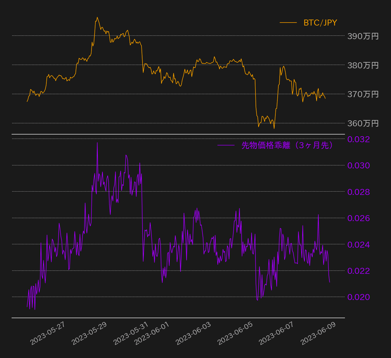Toggle the 先物価格乖離（3ヶ月先）legend entry

pyautogui.click(x=287, y=145)
